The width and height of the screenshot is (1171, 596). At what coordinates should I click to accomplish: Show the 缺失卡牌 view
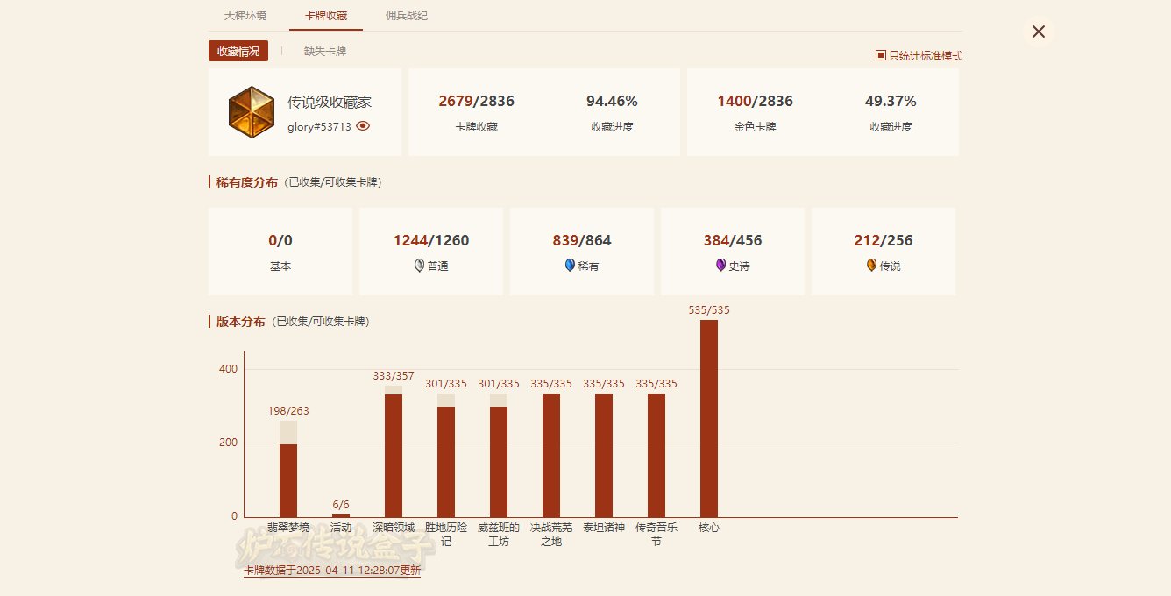(325, 52)
